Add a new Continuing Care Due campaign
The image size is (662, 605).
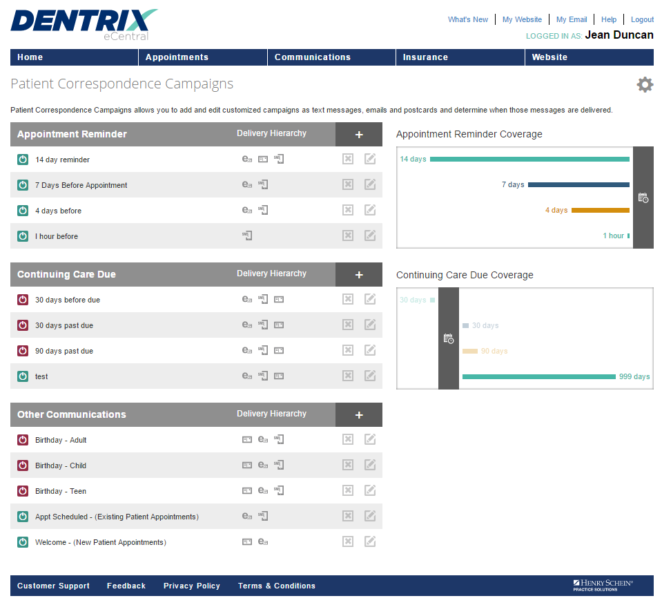[358, 275]
